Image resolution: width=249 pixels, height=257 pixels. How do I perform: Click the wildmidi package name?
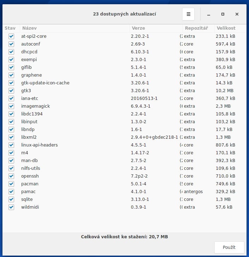click(x=30, y=207)
